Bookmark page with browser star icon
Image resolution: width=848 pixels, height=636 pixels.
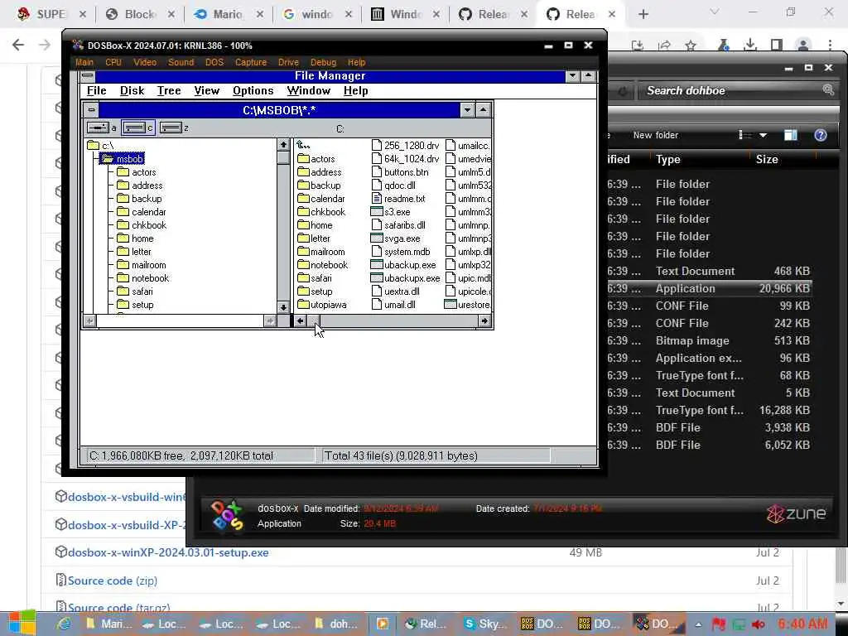coord(691,45)
